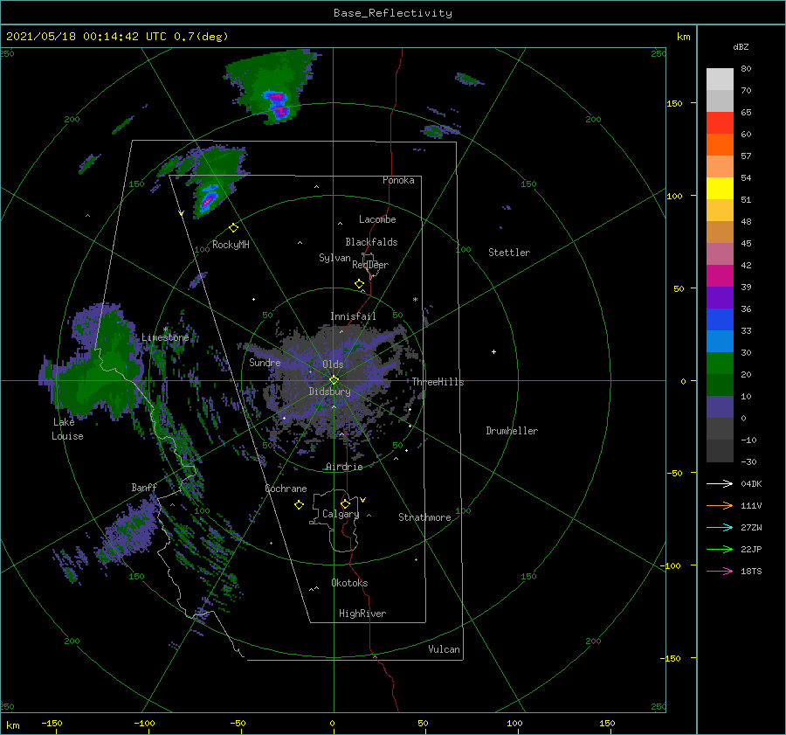
Task: Click the orange 111V arrow in legend
Action: 720,506
